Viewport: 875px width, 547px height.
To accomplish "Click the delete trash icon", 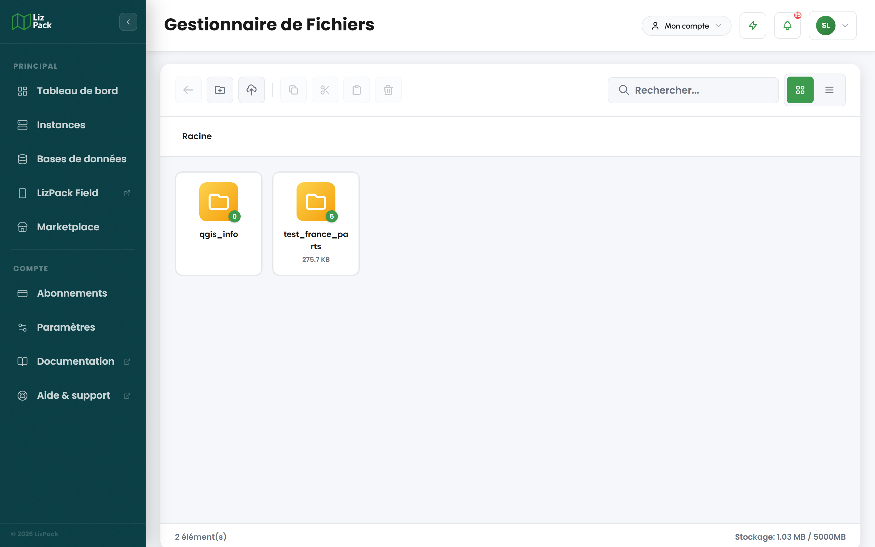I will point(388,90).
